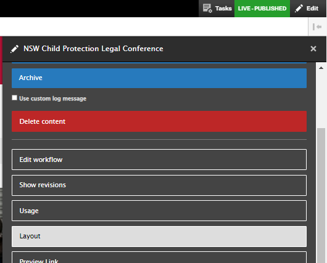Click the scrollbar up arrow
327x263 pixels.
coord(321,68)
